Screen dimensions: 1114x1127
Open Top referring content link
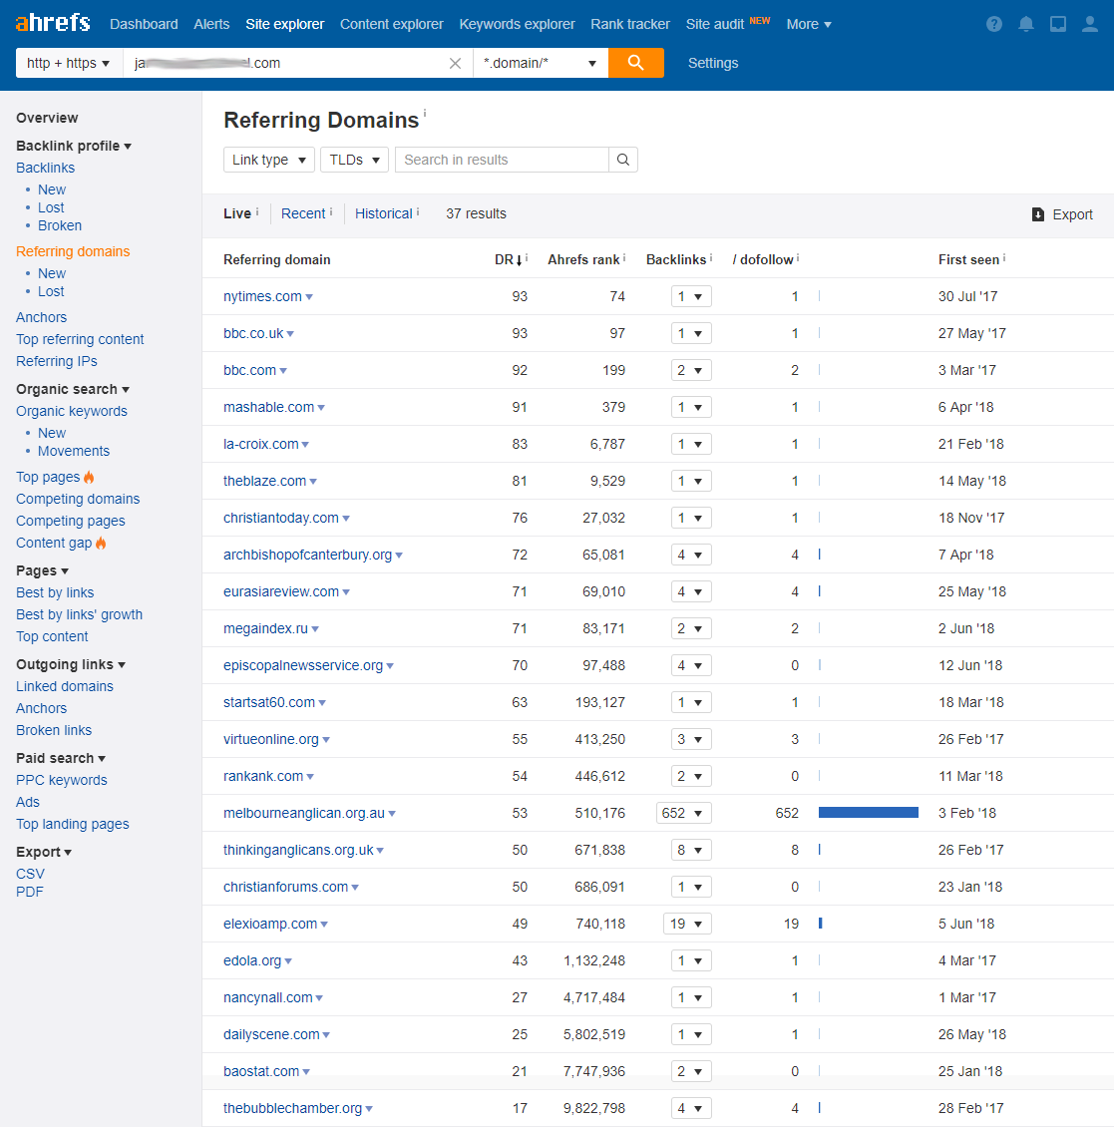(80, 339)
